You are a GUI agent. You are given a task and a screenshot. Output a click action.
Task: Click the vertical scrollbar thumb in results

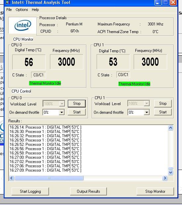point(171,168)
